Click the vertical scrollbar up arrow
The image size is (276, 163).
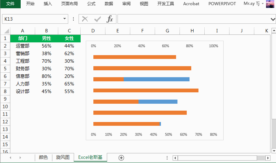[x=274, y=30]
